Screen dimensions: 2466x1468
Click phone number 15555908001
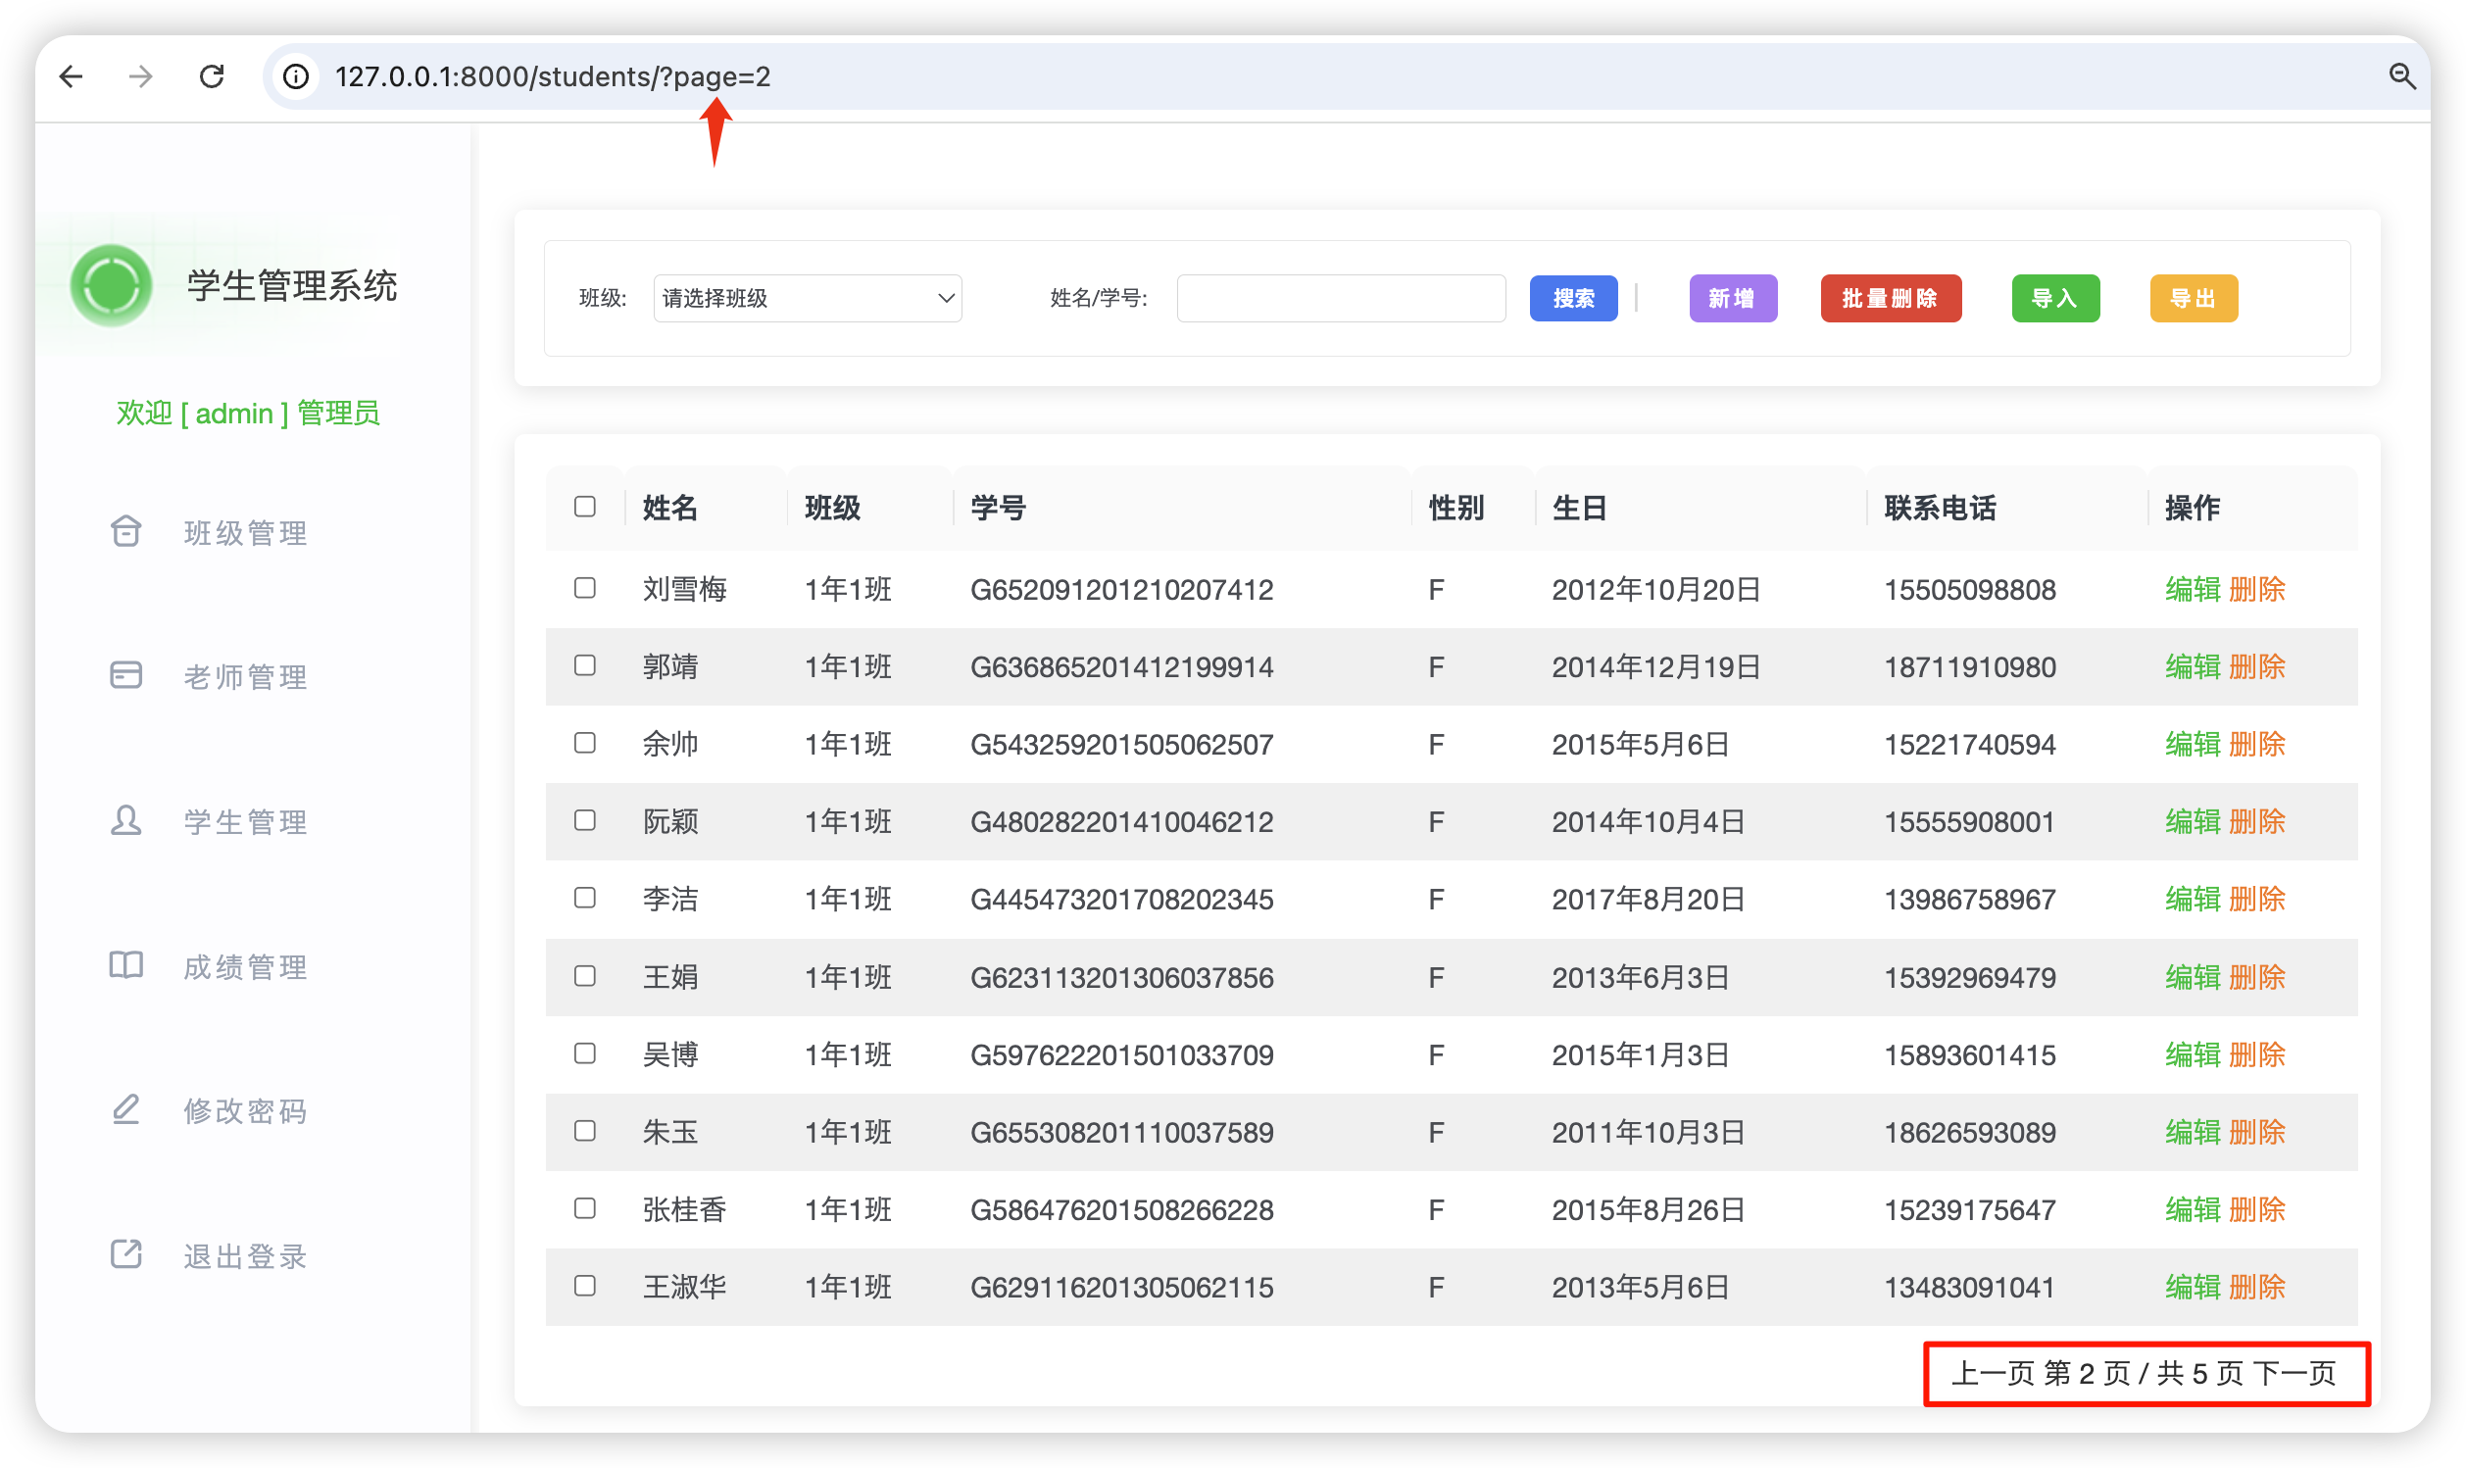(1969, 822)
